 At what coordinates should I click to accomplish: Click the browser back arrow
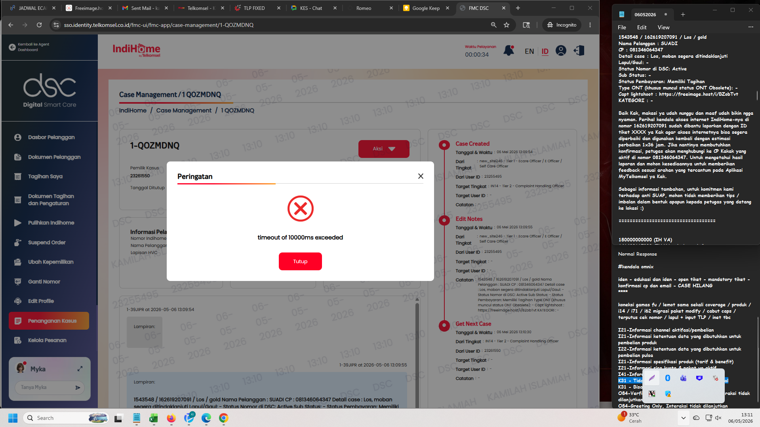click(x=11, y=25)
